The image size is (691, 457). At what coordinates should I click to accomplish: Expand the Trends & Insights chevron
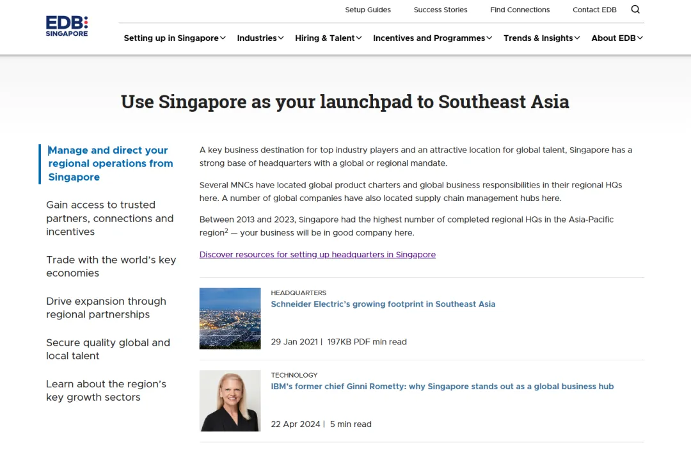[x=577, y=38]
